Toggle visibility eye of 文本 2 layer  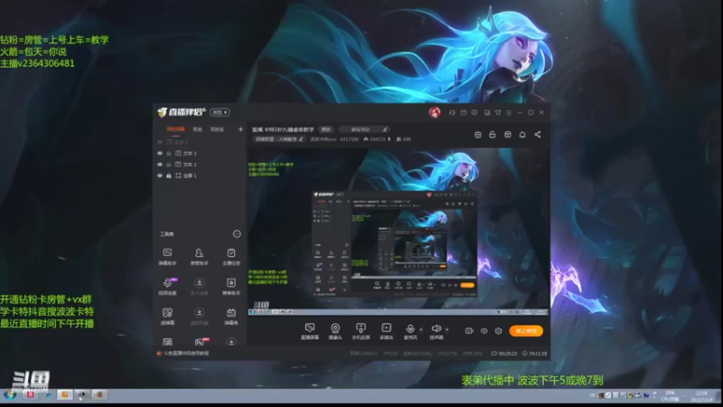pos(160,165)
